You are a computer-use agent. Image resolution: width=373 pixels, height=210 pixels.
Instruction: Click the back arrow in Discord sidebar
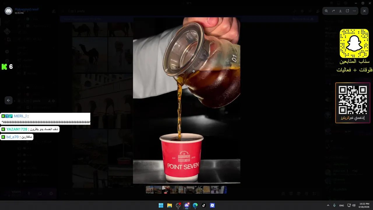pyautogui.click(x=8, y=100)
